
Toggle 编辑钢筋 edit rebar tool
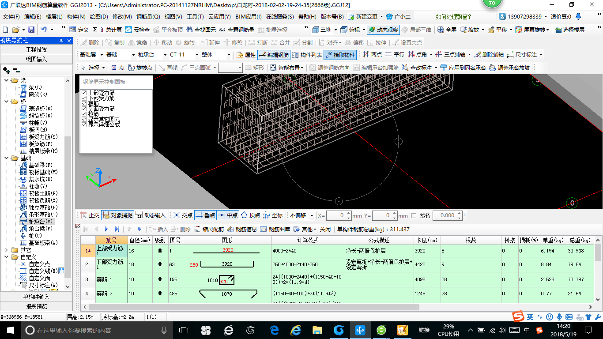274,55
